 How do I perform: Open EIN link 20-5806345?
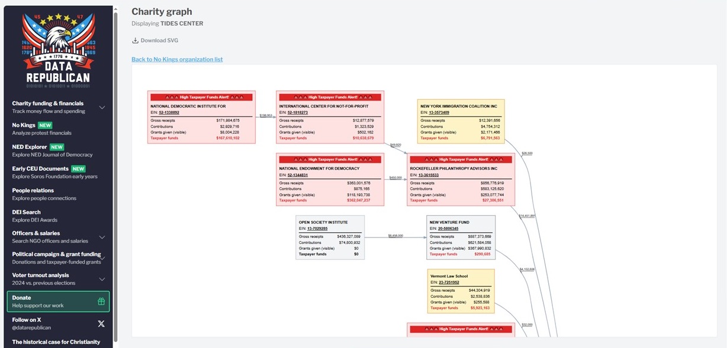(x=448, y=228)
